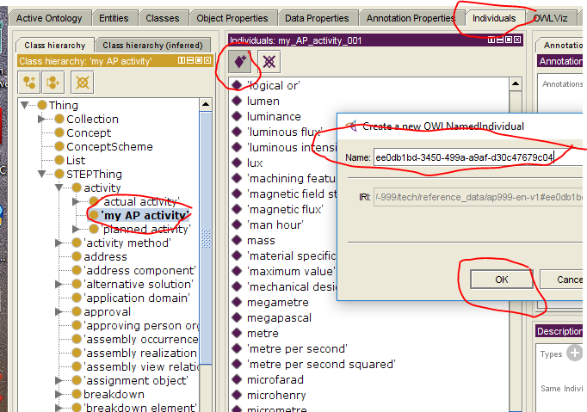
Task: Open the Active Ontology tab
Action: coord(51,18)
